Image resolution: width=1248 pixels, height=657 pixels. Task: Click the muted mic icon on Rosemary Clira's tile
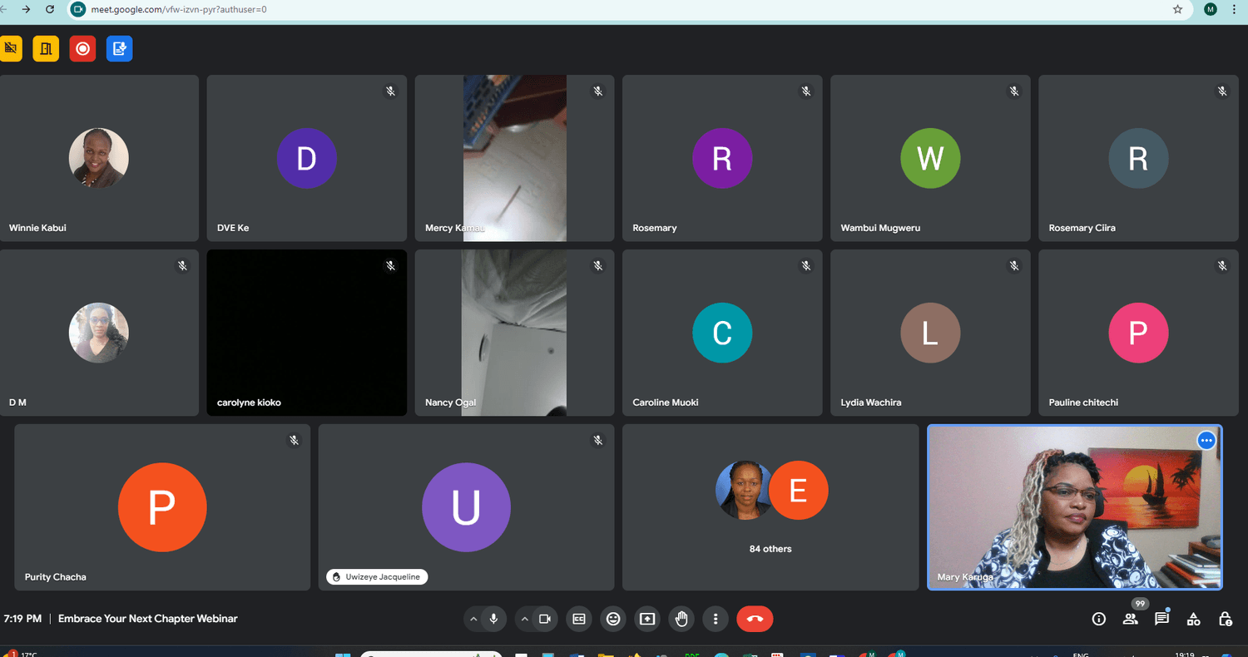1222,91
